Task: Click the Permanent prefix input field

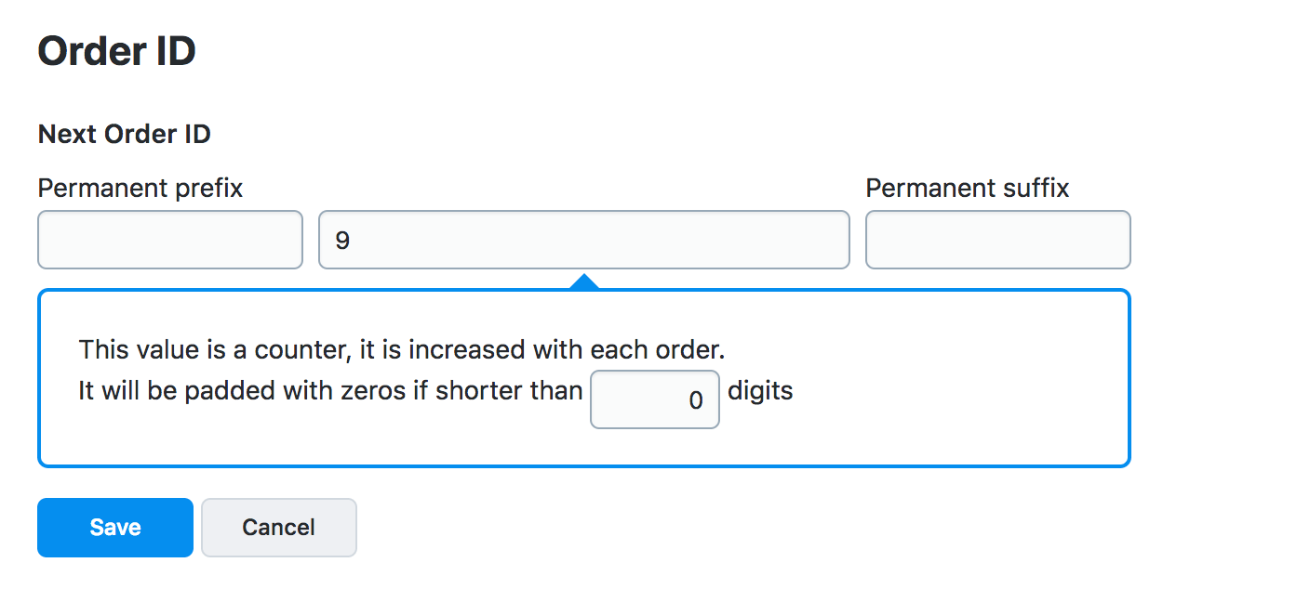Action: pos(170,240)
